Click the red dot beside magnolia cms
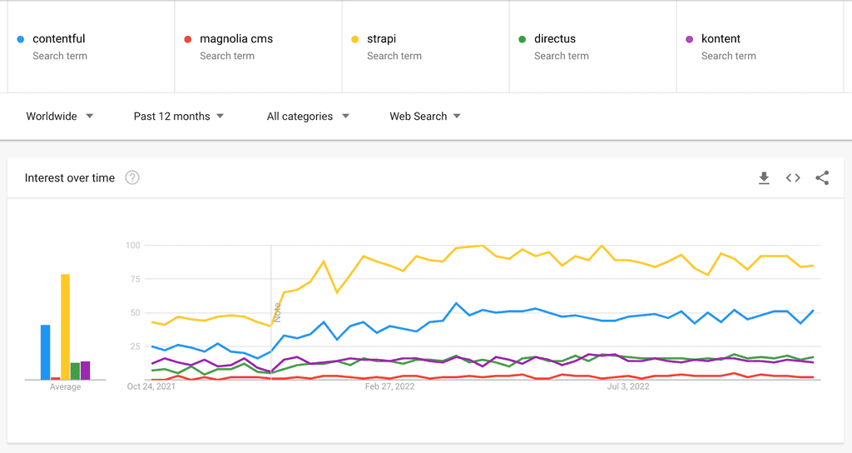This screenshot has width=852, height=453. point(188,39)
